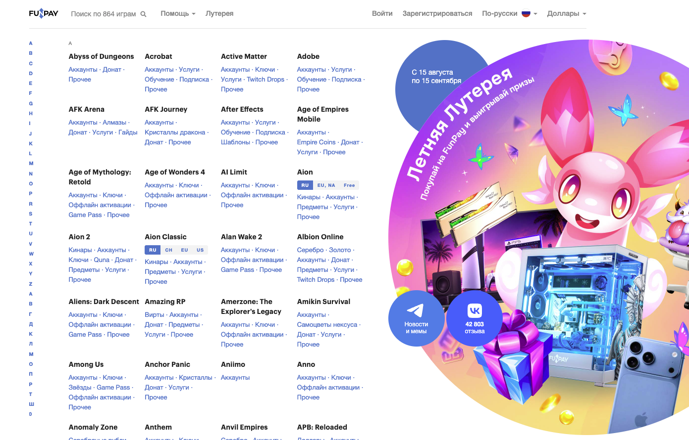
Task: Open Гайды under AFK Arena
Action: (x=128, y=132)
